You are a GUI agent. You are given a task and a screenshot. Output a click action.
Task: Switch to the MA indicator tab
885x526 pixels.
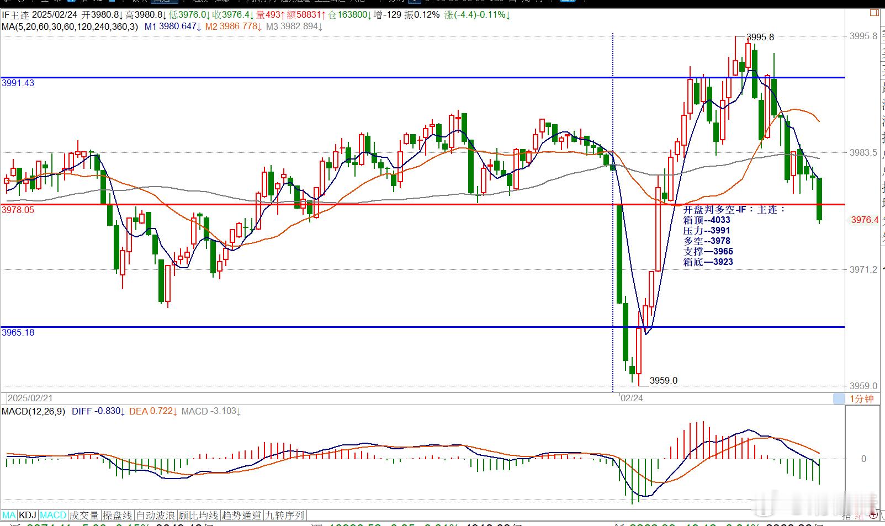tap(9, 515)
